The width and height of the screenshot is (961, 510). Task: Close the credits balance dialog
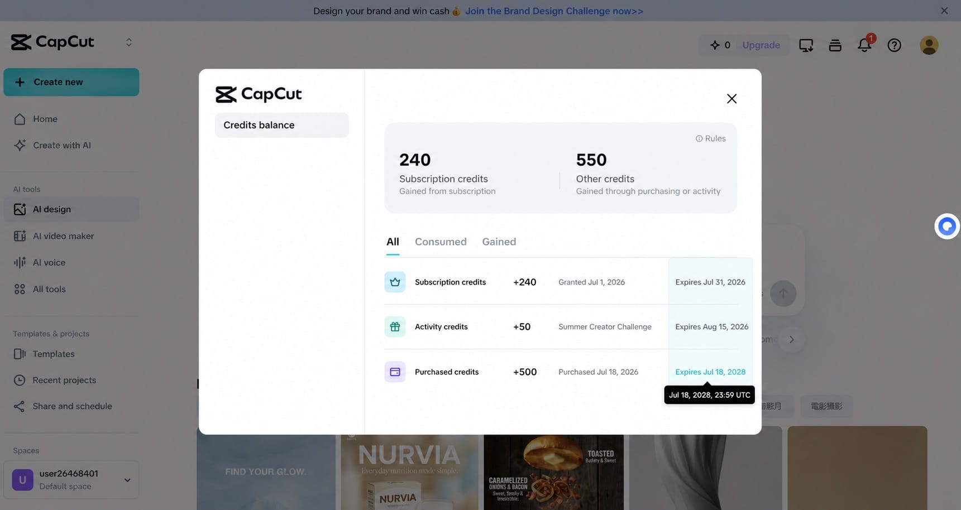[731, 99]
